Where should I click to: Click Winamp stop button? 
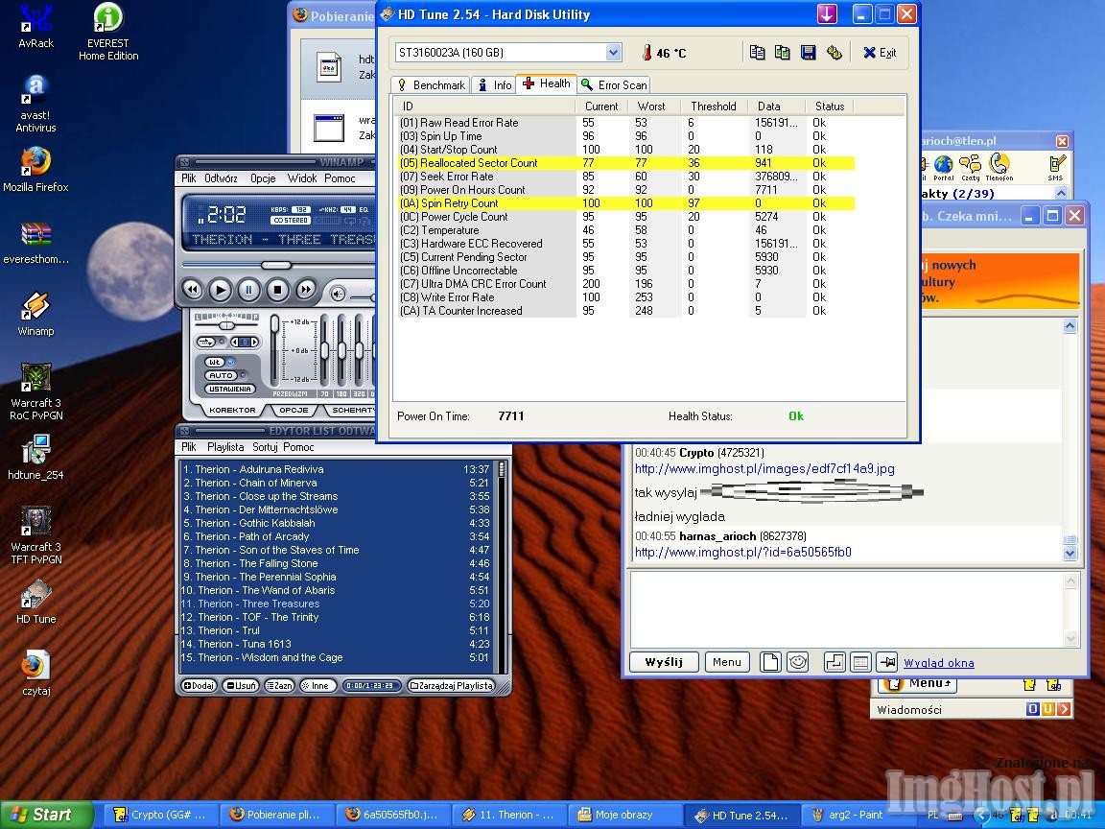(x=277, y=290)
